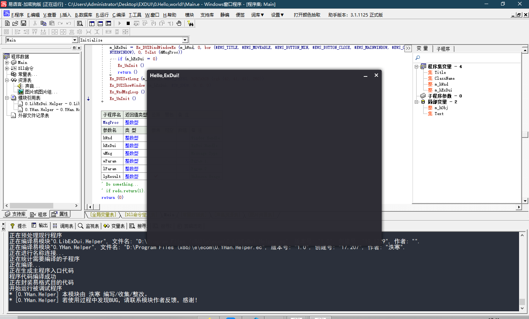This screenshot has width=529, height=319.
Task: Collapse the 资源表 tree node
Action: click(7, 80)
